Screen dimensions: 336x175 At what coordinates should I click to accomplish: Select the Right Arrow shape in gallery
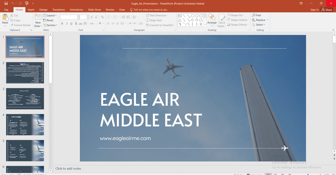click(192, 20)
